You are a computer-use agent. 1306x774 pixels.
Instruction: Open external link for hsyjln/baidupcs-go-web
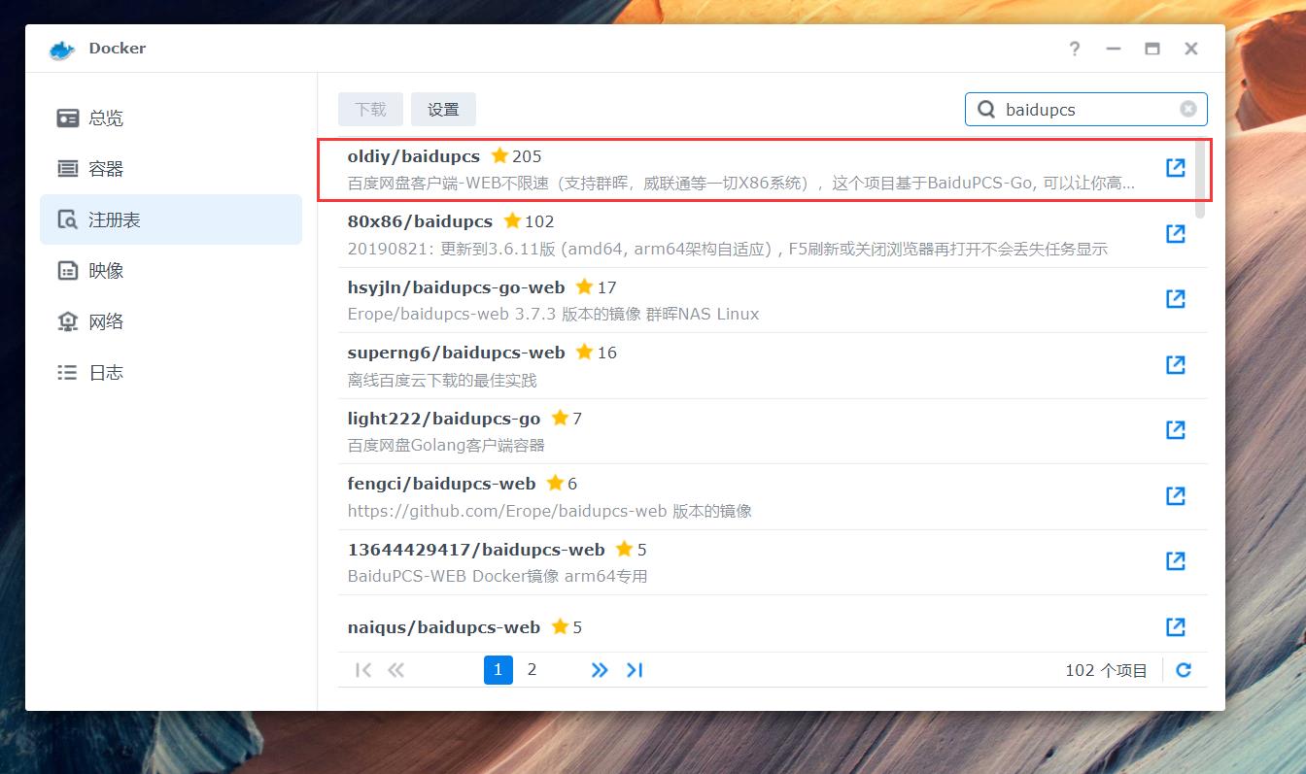[1175, 299]
